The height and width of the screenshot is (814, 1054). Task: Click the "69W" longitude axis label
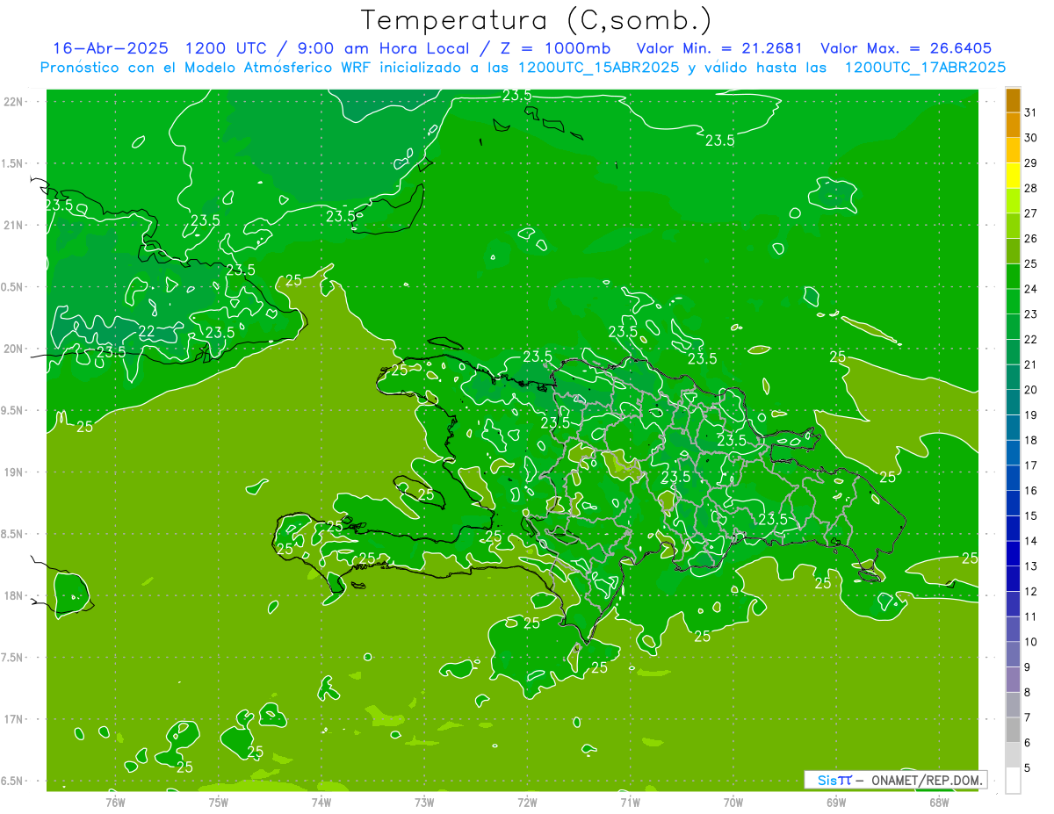point(836,802)
